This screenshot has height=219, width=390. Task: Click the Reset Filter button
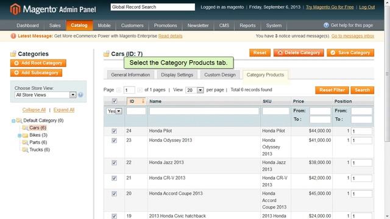(x=332, y=90)
